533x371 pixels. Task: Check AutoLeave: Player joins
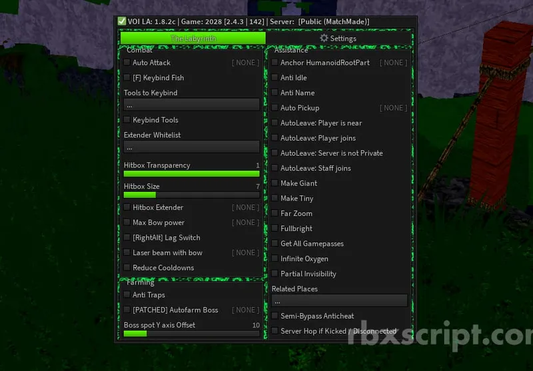274,138
